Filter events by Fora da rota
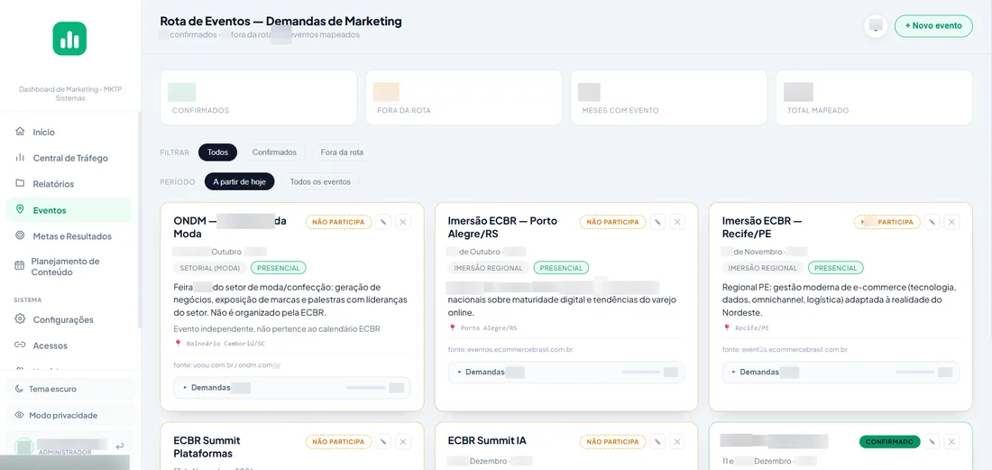The width and height of the screenshot is (992, 470). click(x=342, y=152)
